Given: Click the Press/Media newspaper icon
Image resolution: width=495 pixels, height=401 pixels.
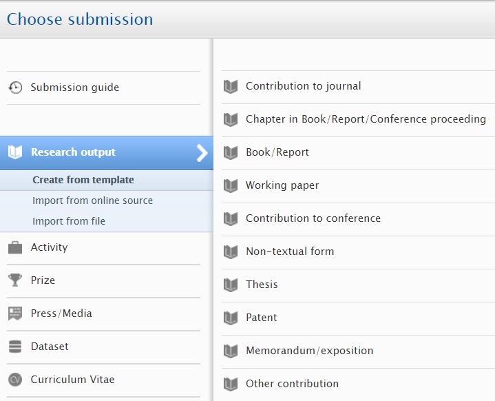Looking at the screenshot, I should pos(15,313).
